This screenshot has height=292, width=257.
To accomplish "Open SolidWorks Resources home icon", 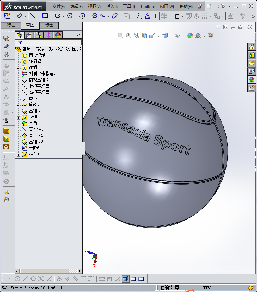I will (x=252, y=47).
